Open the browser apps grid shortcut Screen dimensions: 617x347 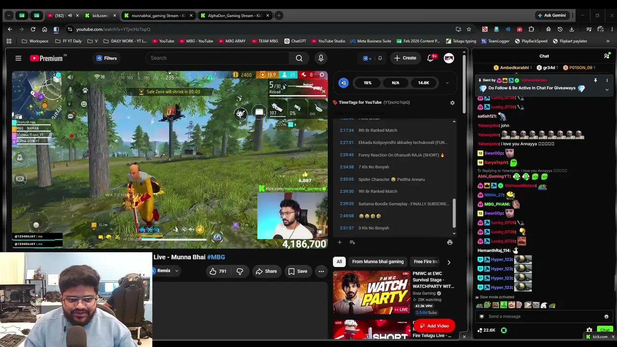point(9,41)
